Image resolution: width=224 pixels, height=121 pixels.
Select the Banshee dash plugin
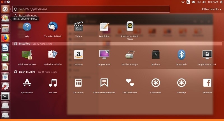pos(53,83)
